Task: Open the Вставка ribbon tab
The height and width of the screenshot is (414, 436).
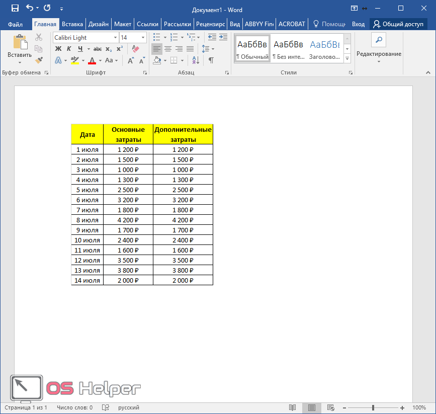Action: pyautogui.click(x=72, y=24)
